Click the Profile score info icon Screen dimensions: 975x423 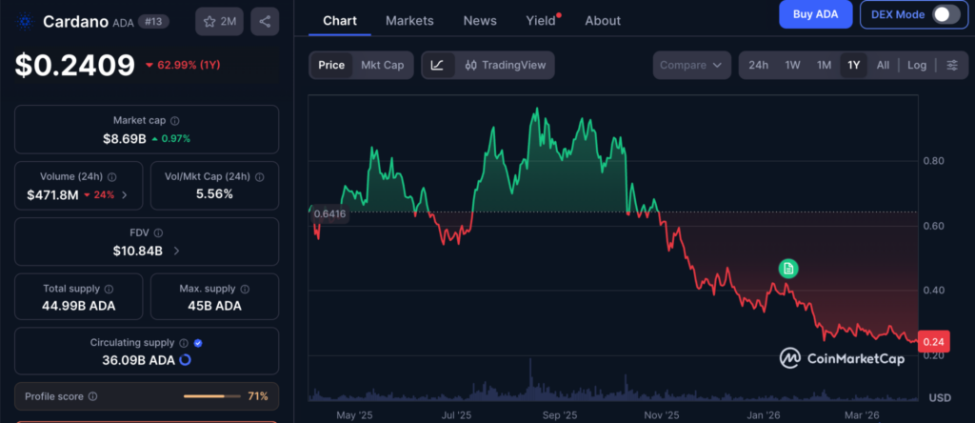[x=92, y=396]
